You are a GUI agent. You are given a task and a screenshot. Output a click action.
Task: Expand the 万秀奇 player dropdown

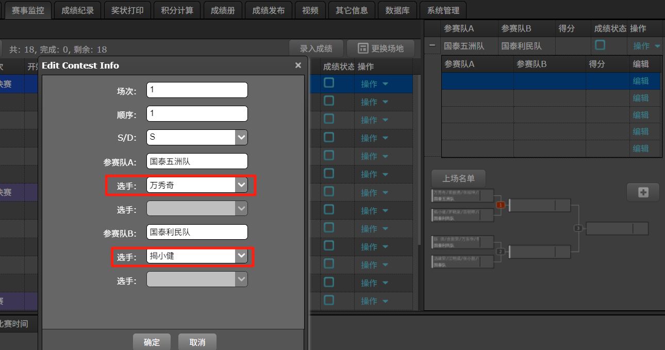pyautogui.click(x=241, y=185)
